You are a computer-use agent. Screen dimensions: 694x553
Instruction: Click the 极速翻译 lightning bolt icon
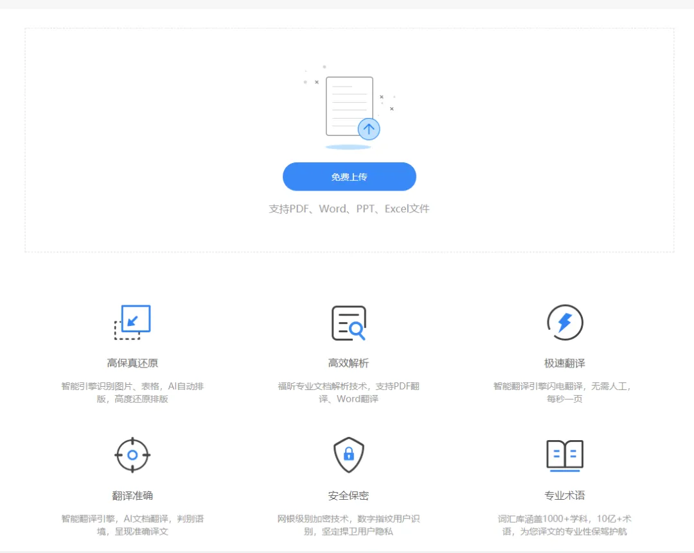point(565,322)
